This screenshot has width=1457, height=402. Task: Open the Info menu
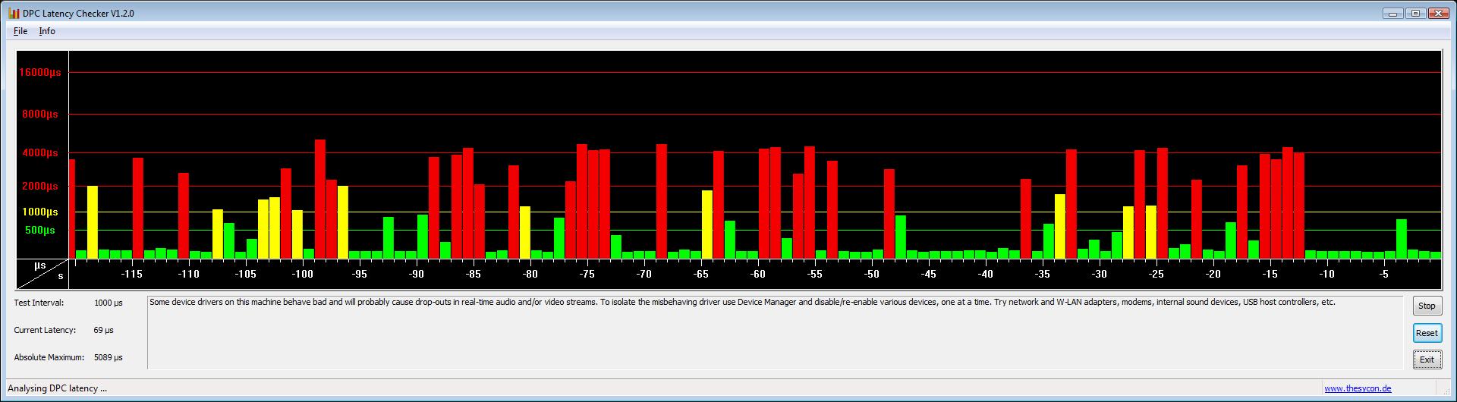[x=47, y=31]
